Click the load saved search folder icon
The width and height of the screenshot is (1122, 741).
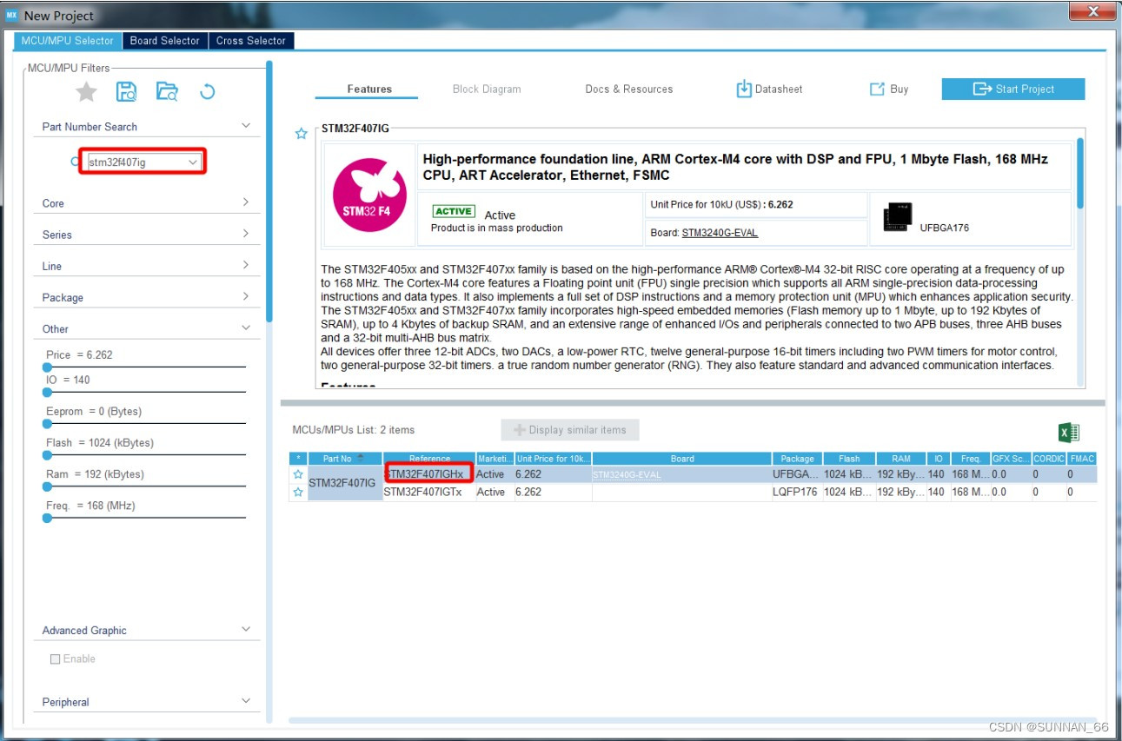167,91
